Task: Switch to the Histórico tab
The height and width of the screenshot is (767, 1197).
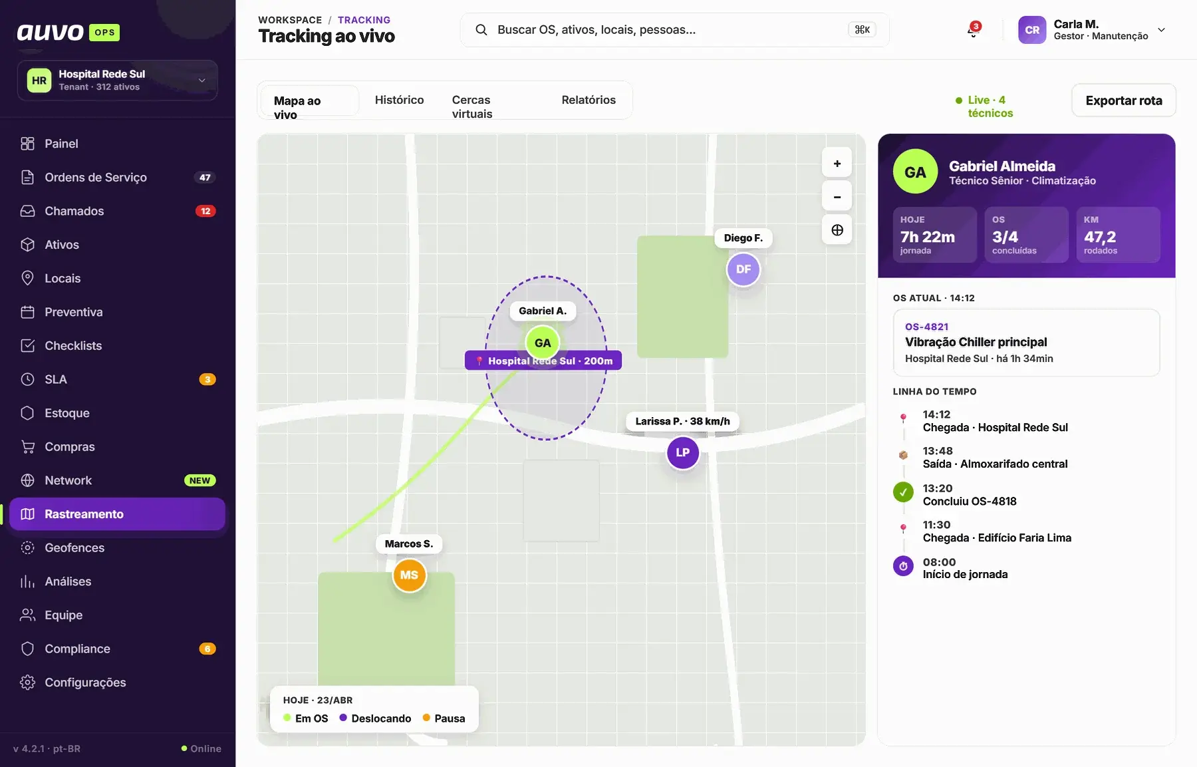Action: 399,100
